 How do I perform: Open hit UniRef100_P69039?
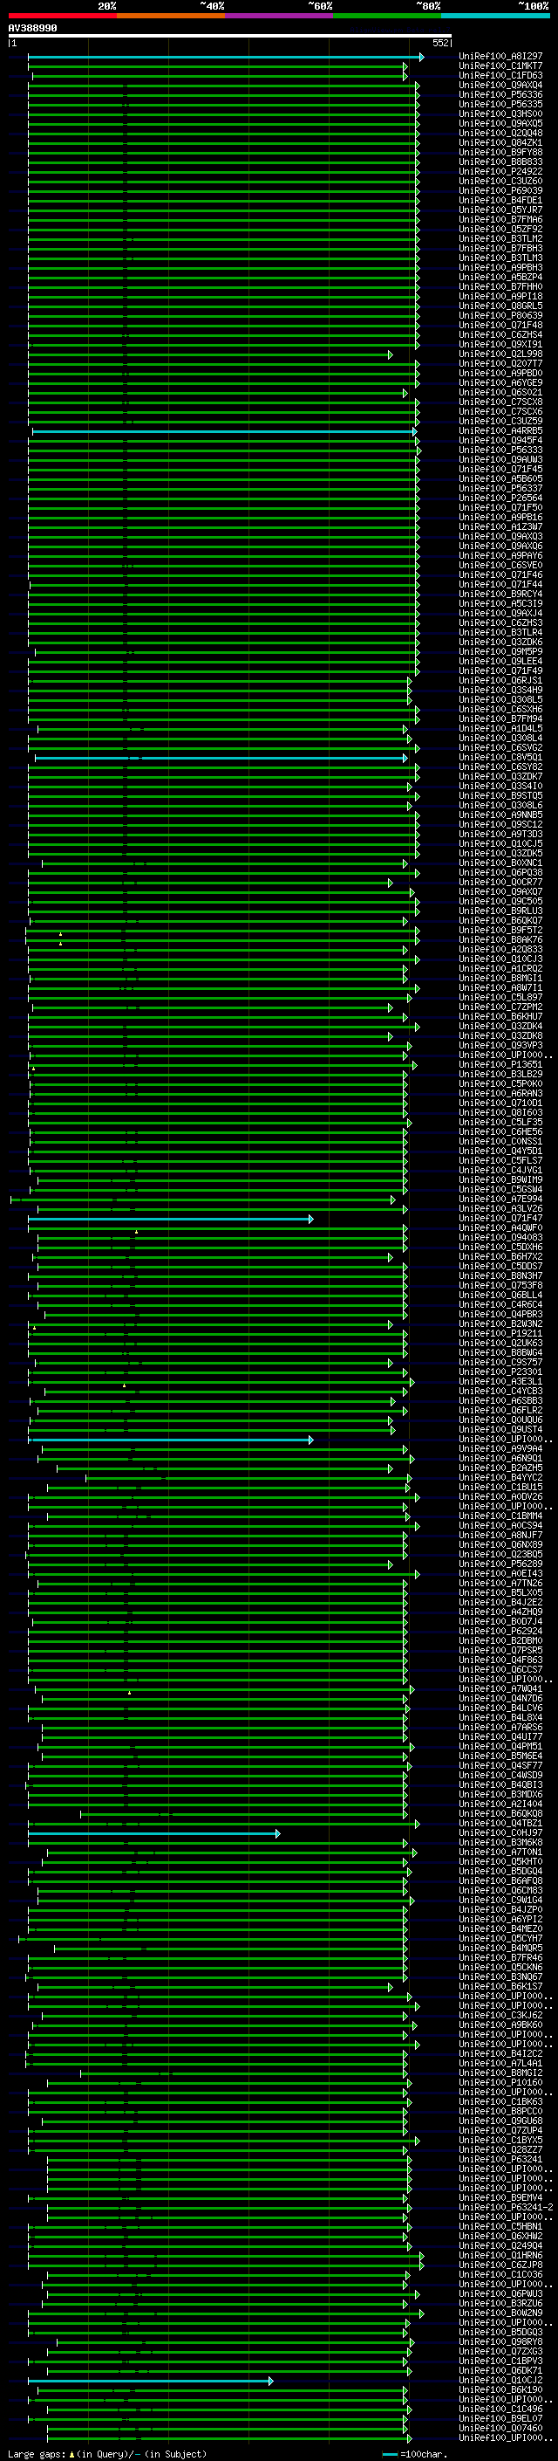[500, 190]
